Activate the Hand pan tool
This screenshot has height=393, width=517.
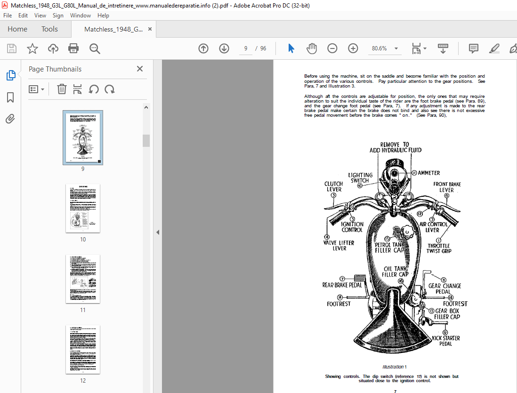(x=312, y=48)
